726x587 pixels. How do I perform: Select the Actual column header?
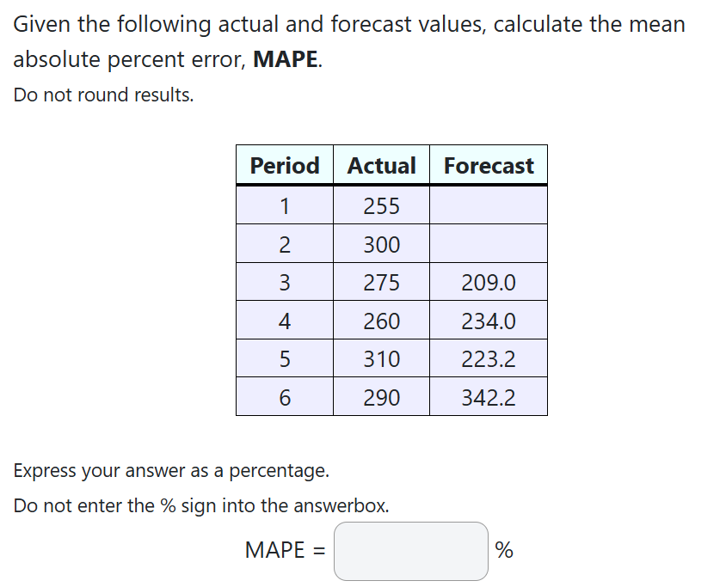(x=381, y=165)
